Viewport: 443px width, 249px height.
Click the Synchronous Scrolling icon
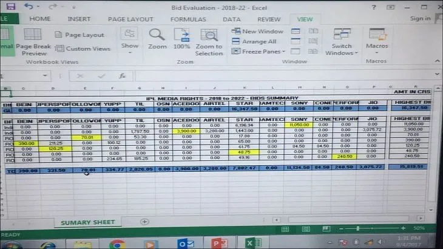tap(313, 41)
